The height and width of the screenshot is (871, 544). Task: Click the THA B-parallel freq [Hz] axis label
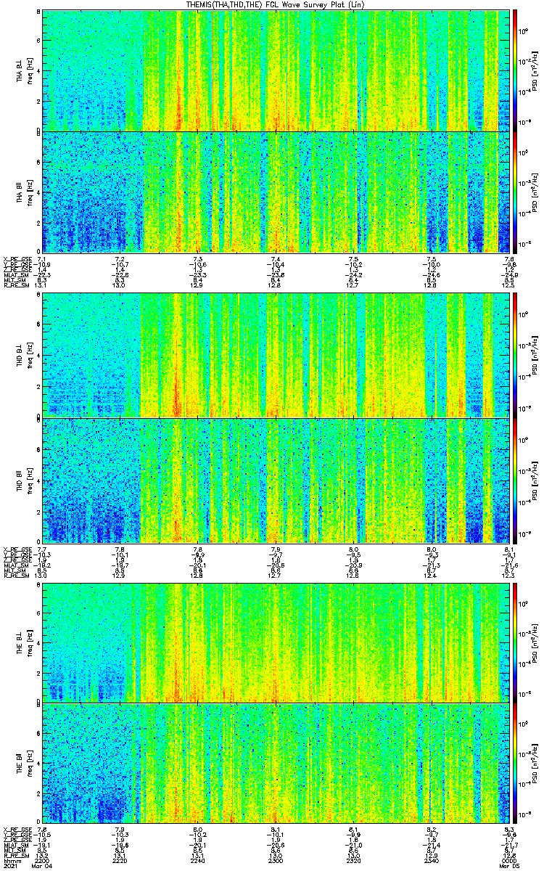click(x=30, y=192)
